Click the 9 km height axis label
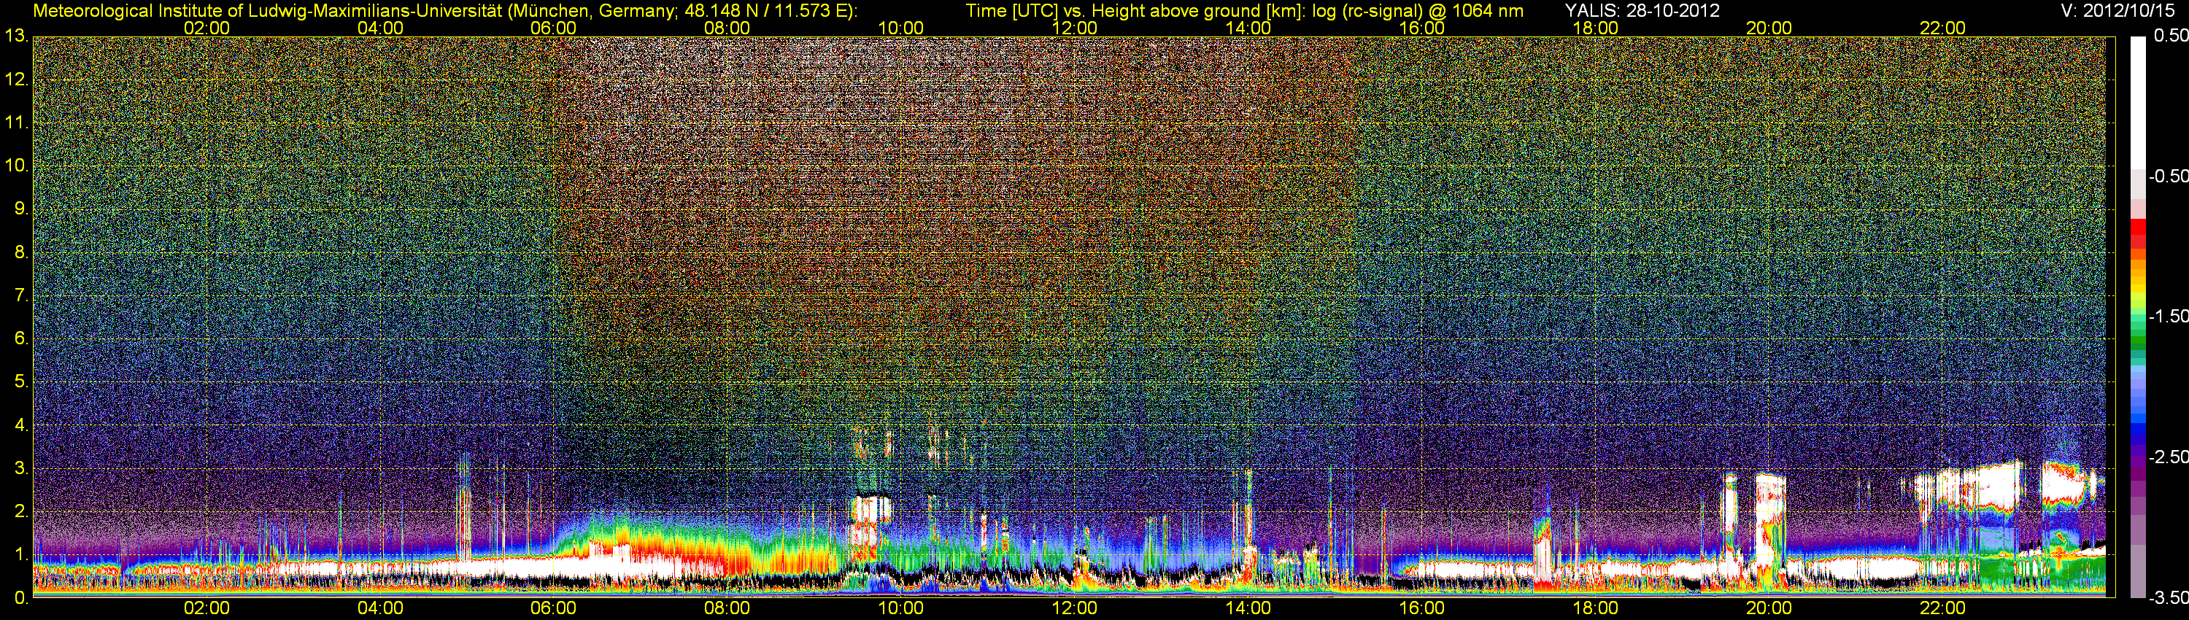 point(21,209)
